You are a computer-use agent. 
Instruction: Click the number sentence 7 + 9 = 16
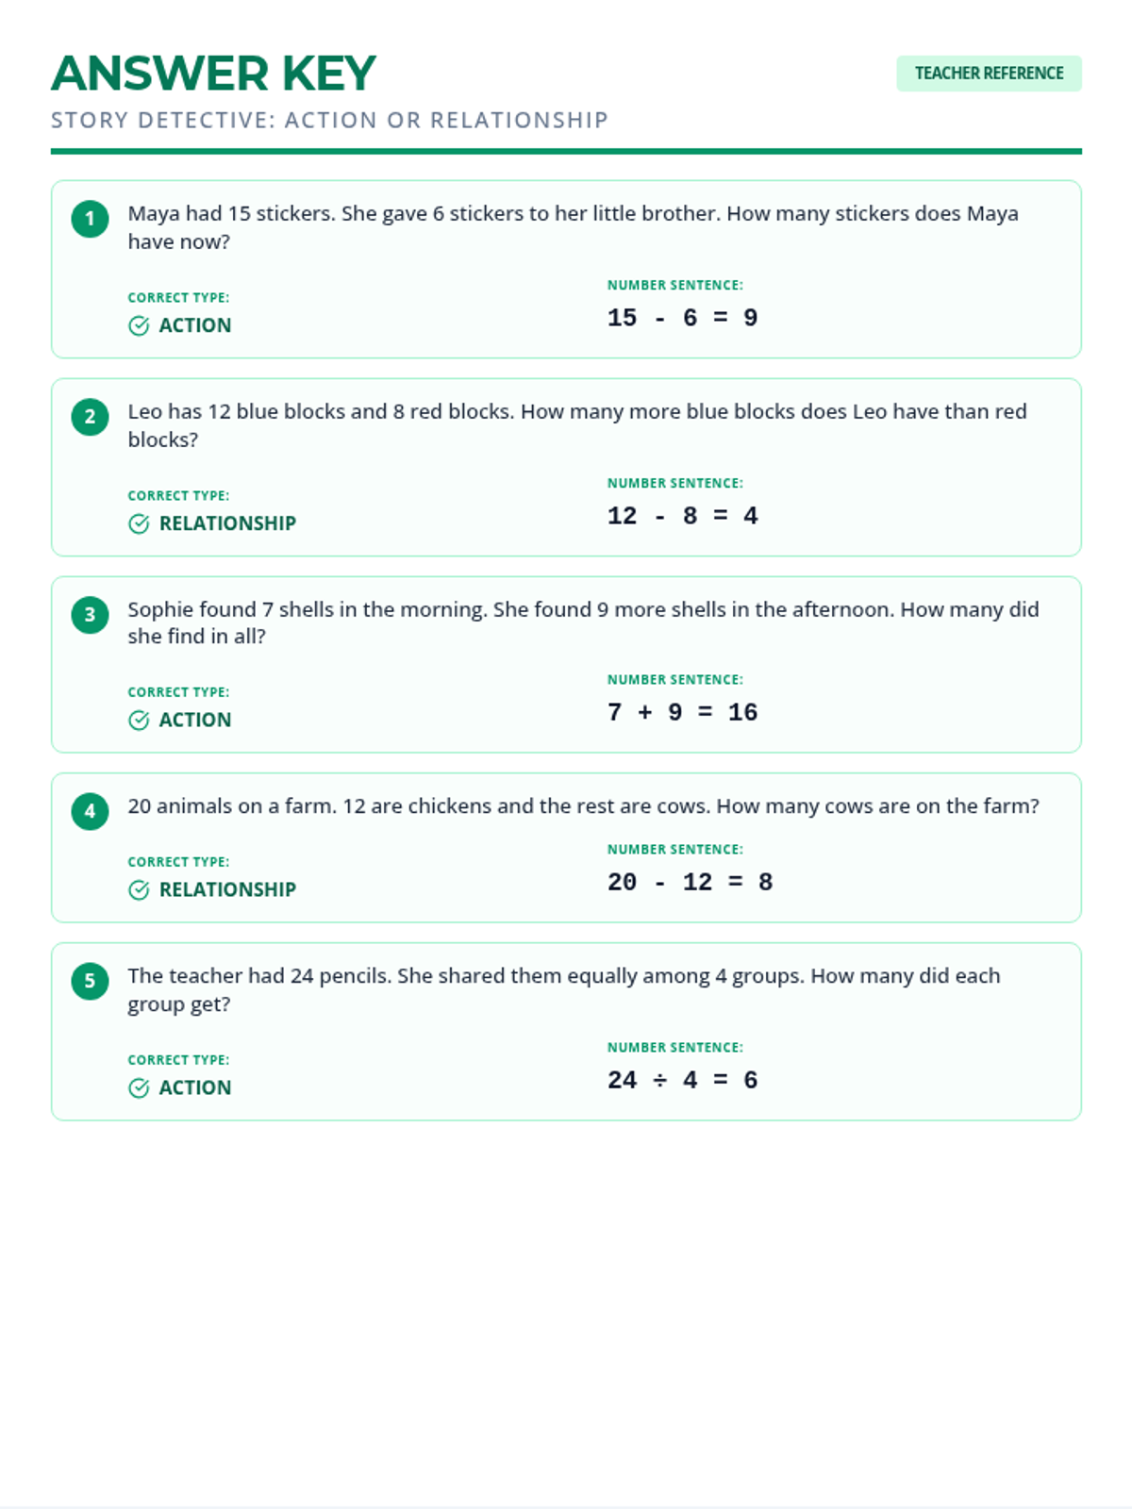(682, 712)
